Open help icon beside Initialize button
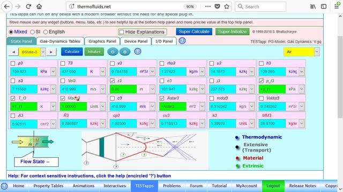Image resolution: width=343 pixels, height=192 pixels. coord(138,51)
